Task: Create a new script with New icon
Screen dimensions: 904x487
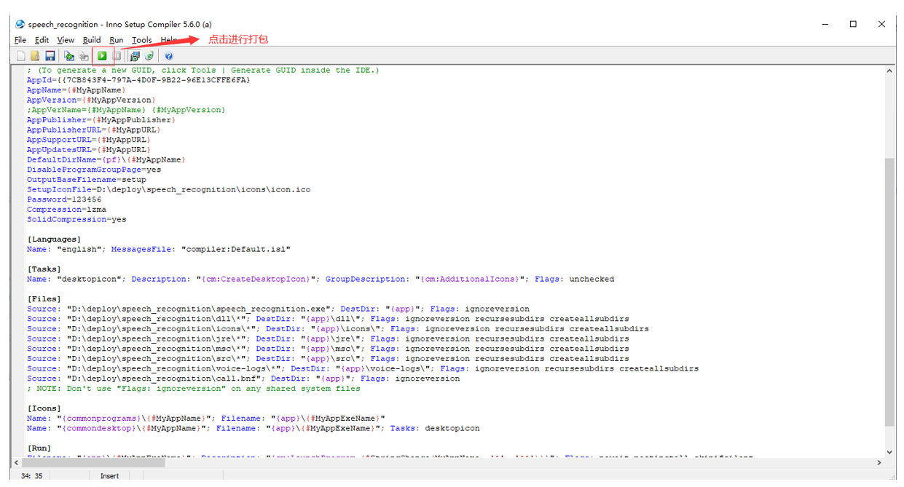Action: tap(20, 56)
